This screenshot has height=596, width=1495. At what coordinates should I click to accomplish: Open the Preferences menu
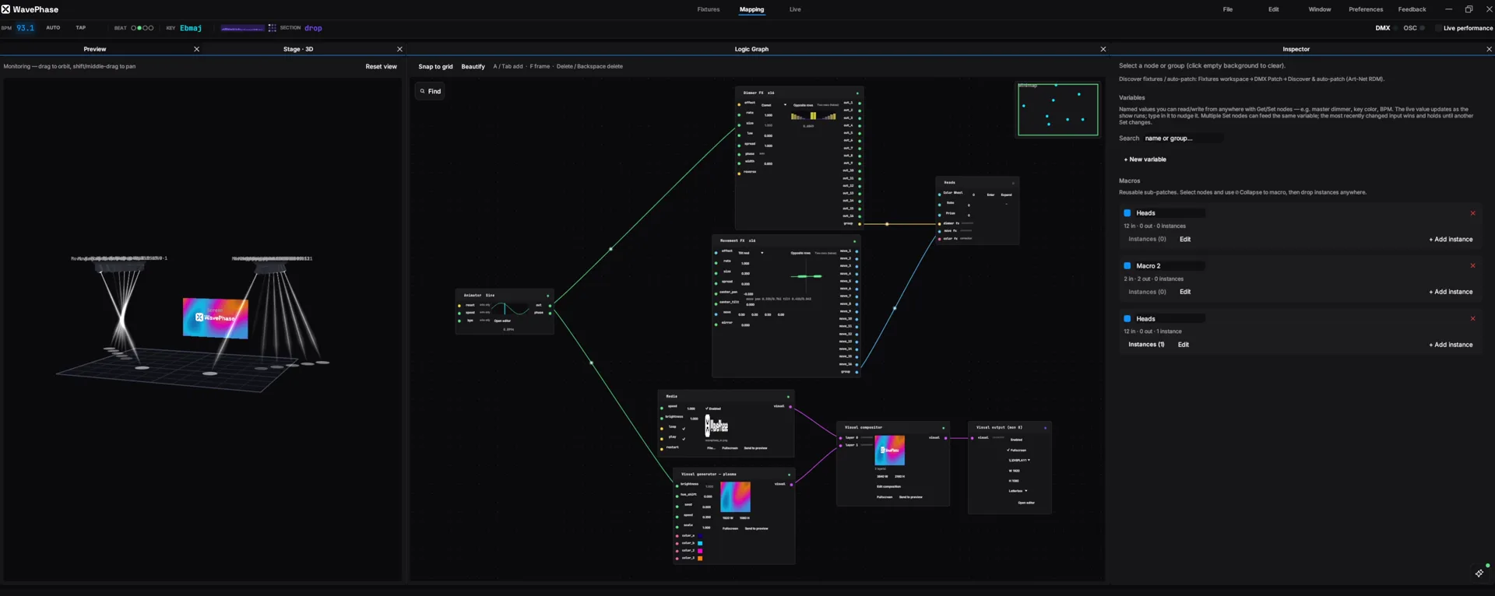[1366, 9]
